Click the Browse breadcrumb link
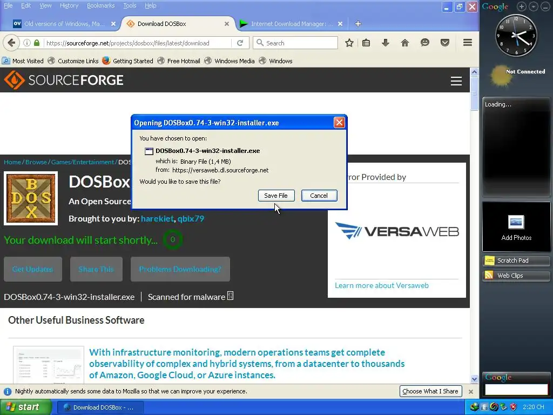 tap(36, 162)
